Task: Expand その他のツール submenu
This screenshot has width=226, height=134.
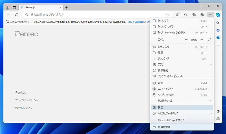Action: click(x=182, y=101)
